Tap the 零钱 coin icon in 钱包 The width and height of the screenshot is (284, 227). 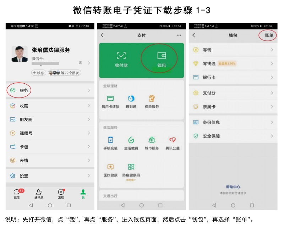(x=196, y=50)
